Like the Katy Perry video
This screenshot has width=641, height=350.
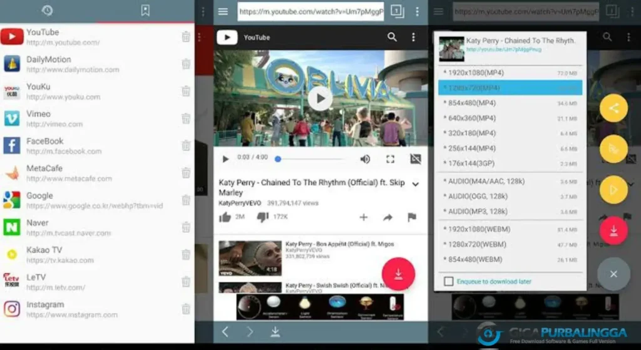point(225,217)
